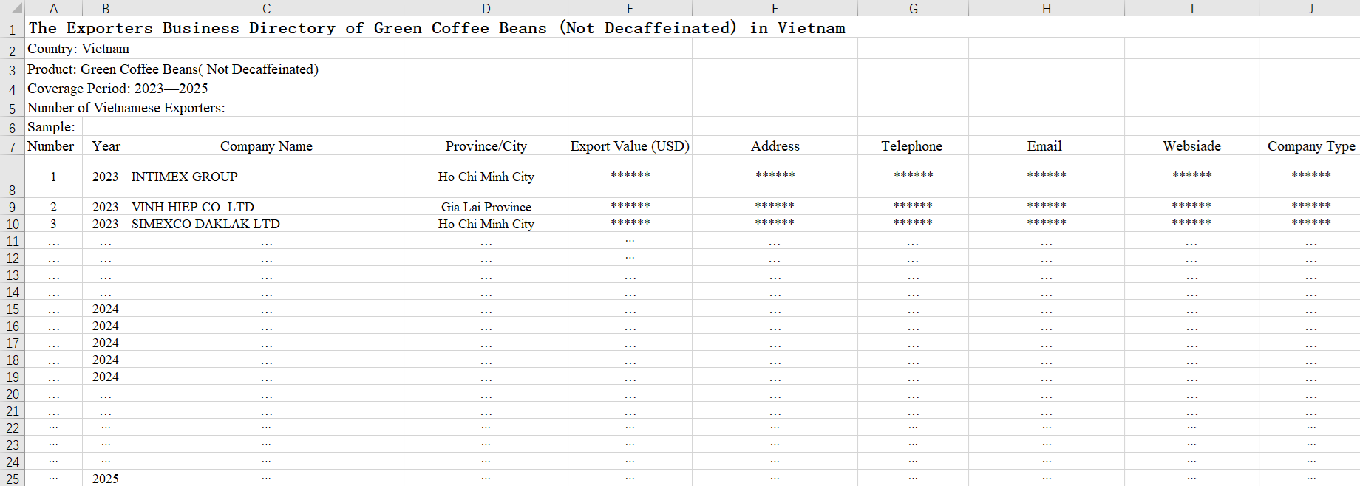The image size is (1360, 486).
Task: Click the select-all corner of the sheet
Action: pos(12,8)
